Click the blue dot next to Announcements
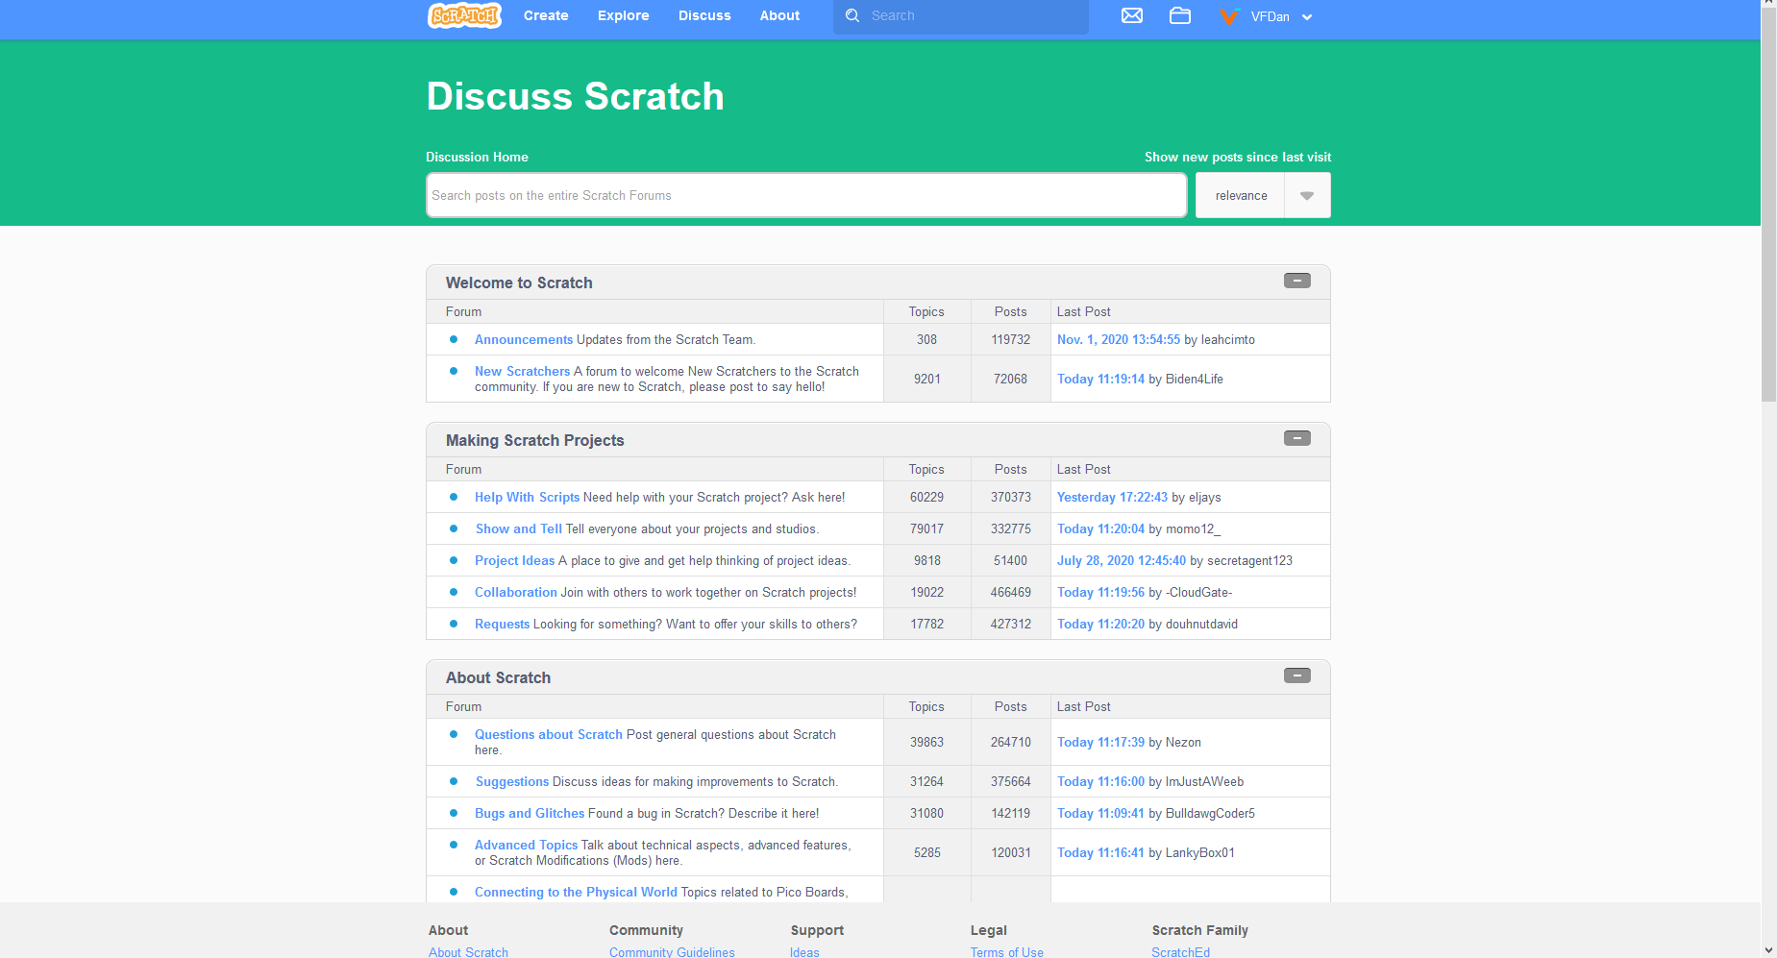Screen dimensions: 1777x958 [x=453, y=339]
